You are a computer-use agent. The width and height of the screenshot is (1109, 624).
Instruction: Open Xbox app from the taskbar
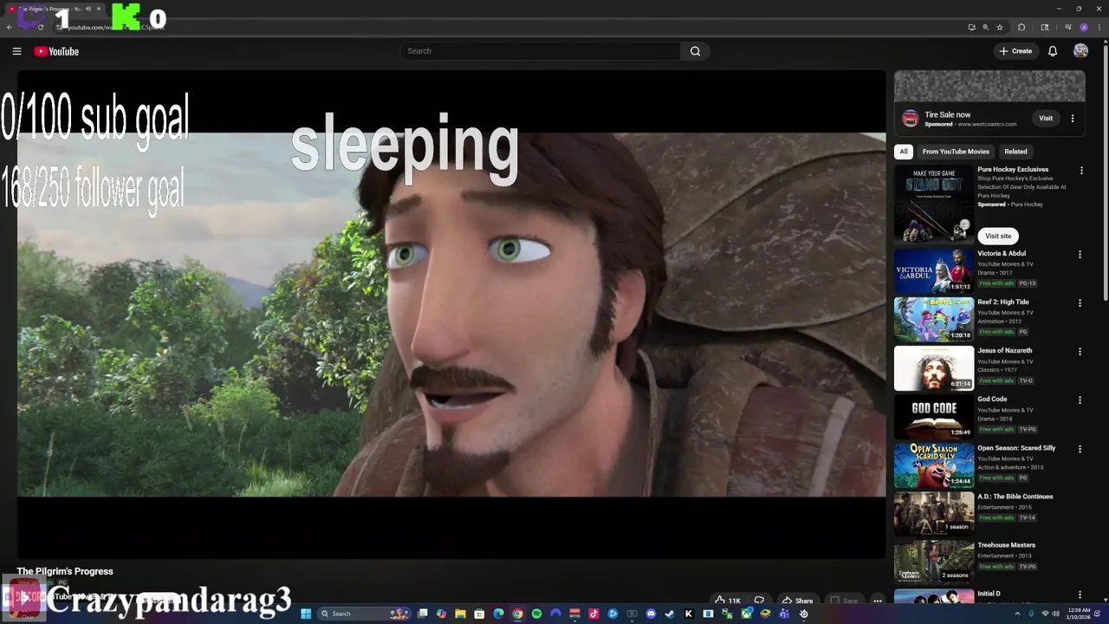tap(746, 614)
